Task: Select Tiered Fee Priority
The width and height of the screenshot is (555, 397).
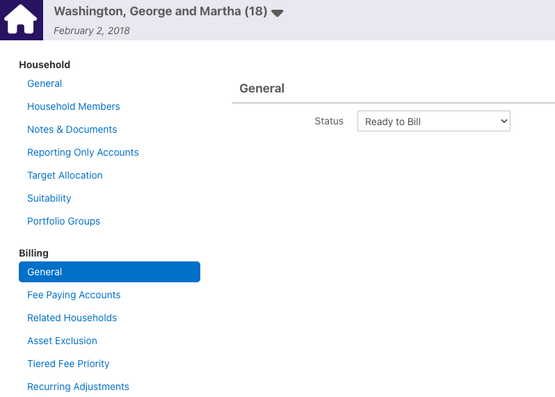Action: click(68, 364)
